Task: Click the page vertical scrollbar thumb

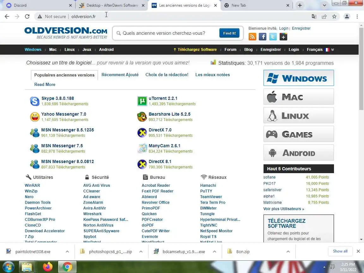Action: click(361, 69)
